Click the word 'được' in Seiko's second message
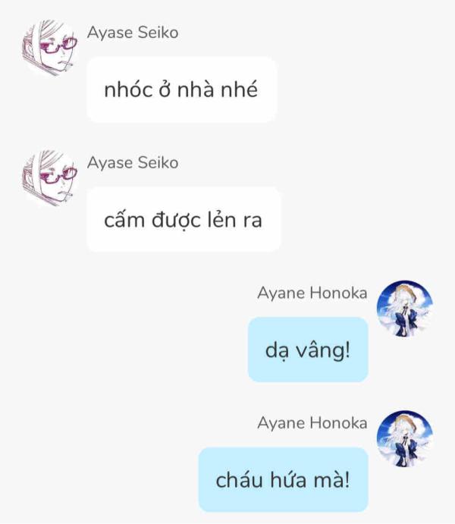This screenshot has width=455, height=524. coord(177,221)
